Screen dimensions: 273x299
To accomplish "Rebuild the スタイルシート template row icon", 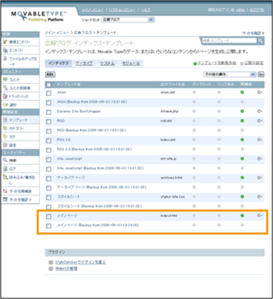I will (260, 197).
